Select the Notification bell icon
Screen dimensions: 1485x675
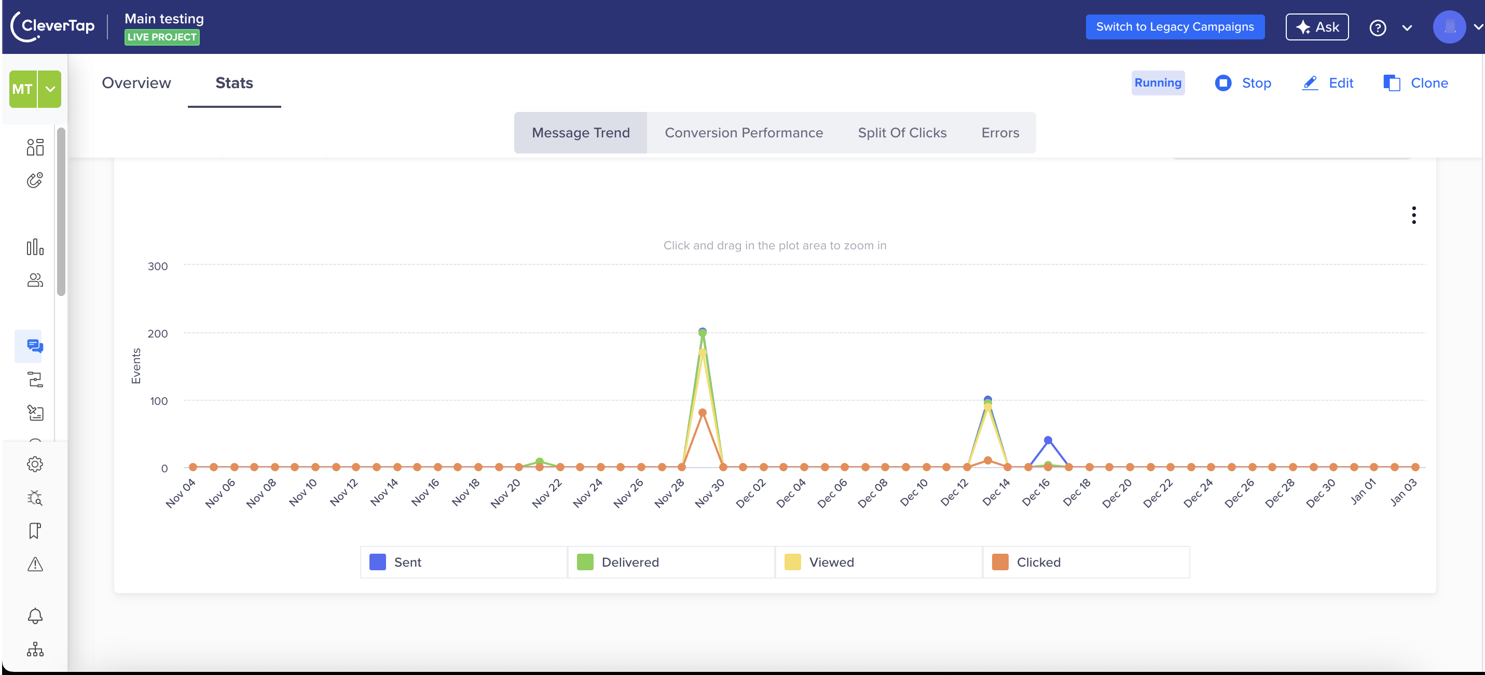(x=34, y=616)
